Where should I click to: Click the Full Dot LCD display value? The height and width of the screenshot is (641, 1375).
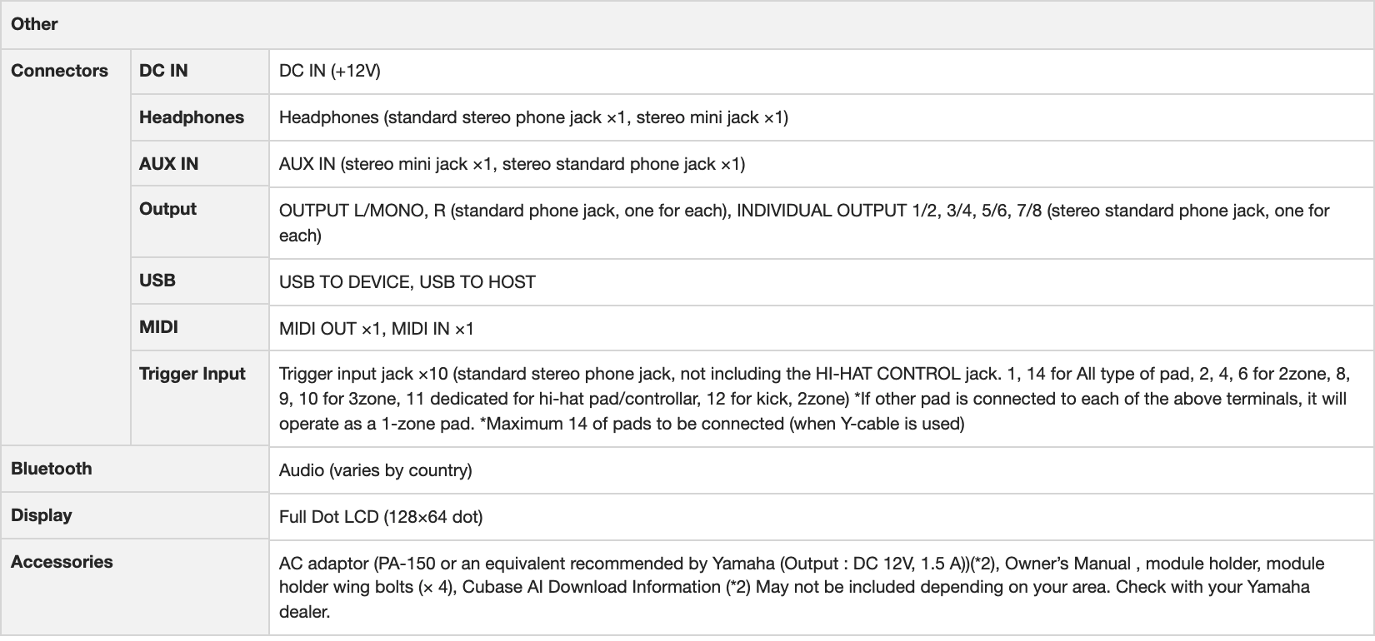click(x=381, y=517)
